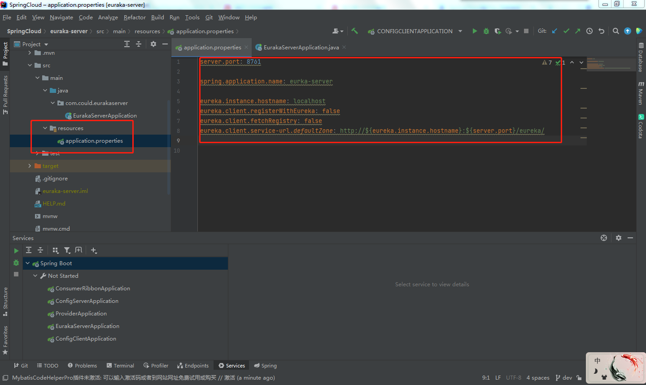This screenshot has height=385, width=646.
Task: Select the application.properties editor tab
Action: tap(212, 48)
